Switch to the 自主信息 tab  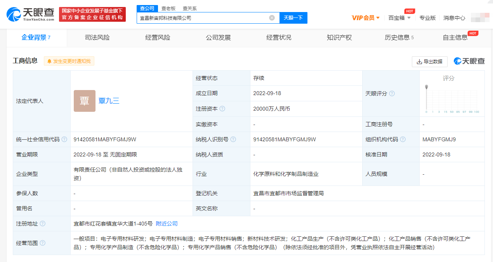pyautogui.click(x=455, y=38)
